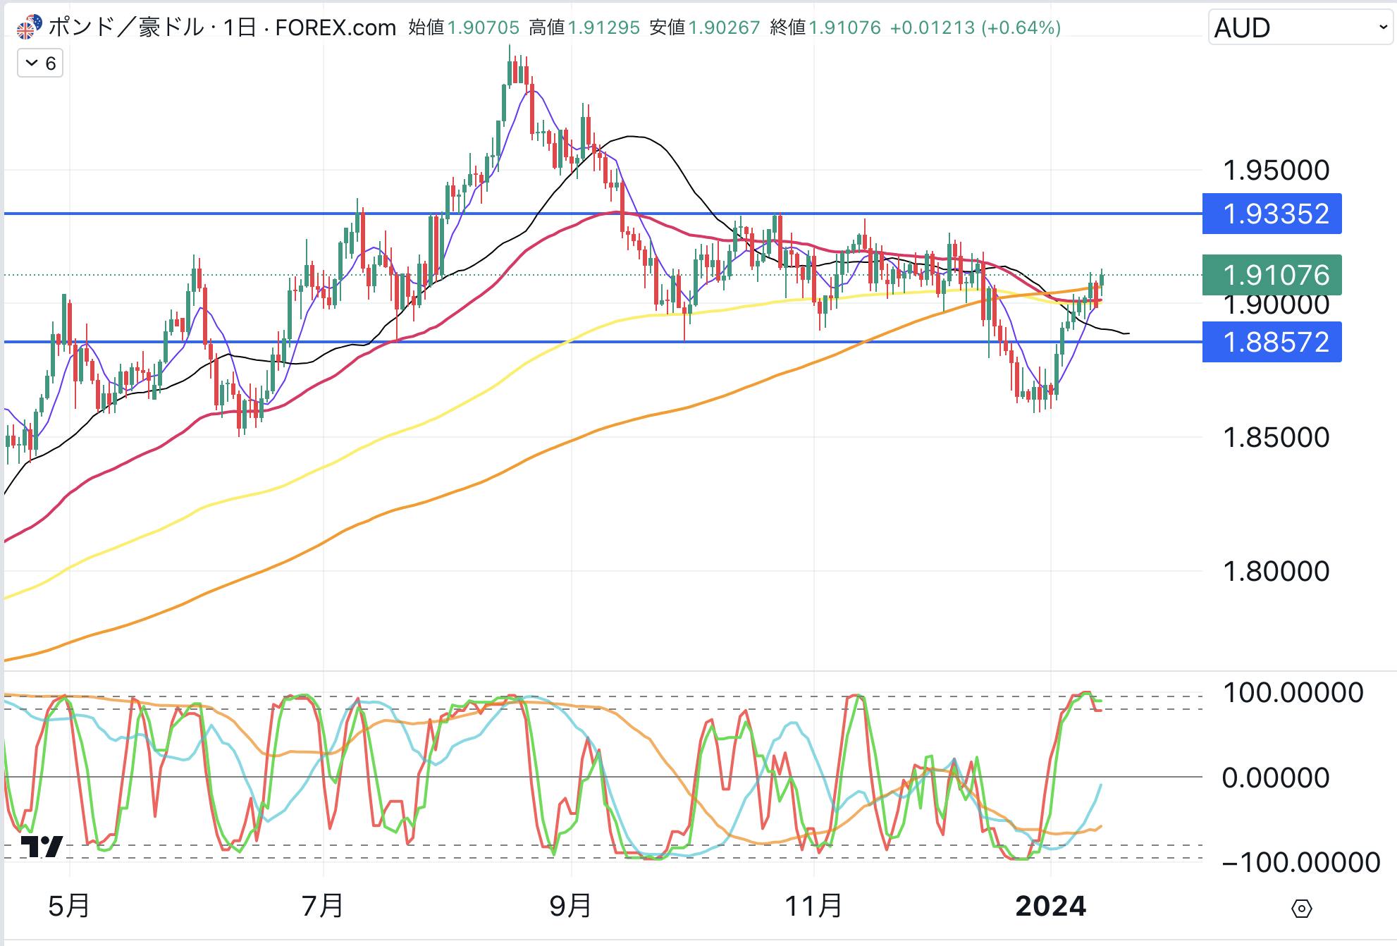Click the FOREX.com source label

(336, 27)
